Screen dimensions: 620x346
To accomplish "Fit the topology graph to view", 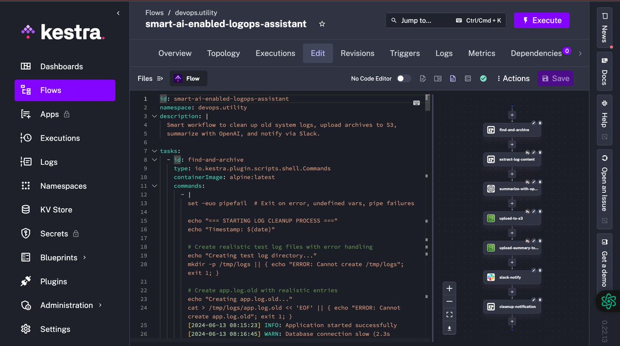I will (450, 315).
